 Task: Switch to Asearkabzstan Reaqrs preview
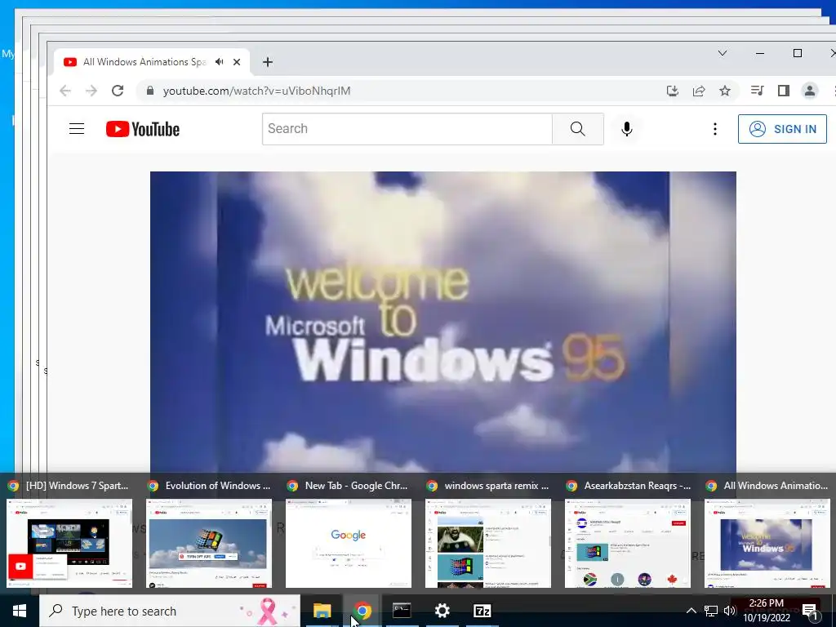tap(628, 543)
